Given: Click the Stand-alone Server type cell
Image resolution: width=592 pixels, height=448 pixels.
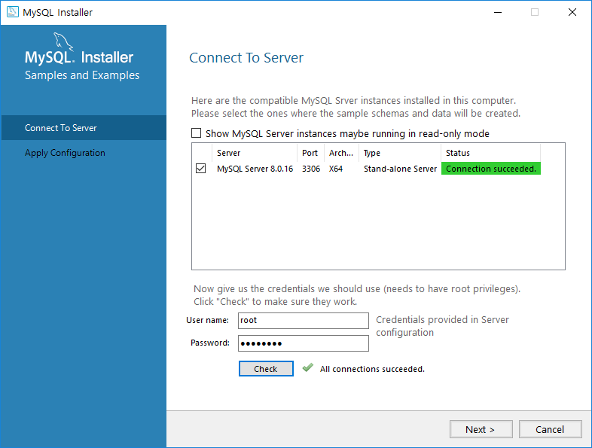Looking at the screenshot, I should click(x=400, y=169).
